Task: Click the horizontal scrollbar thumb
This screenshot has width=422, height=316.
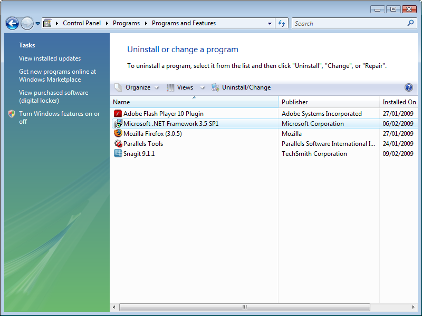Action: coord(245,307)
